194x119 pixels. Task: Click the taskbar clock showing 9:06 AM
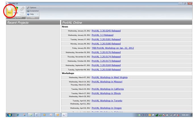185,115
